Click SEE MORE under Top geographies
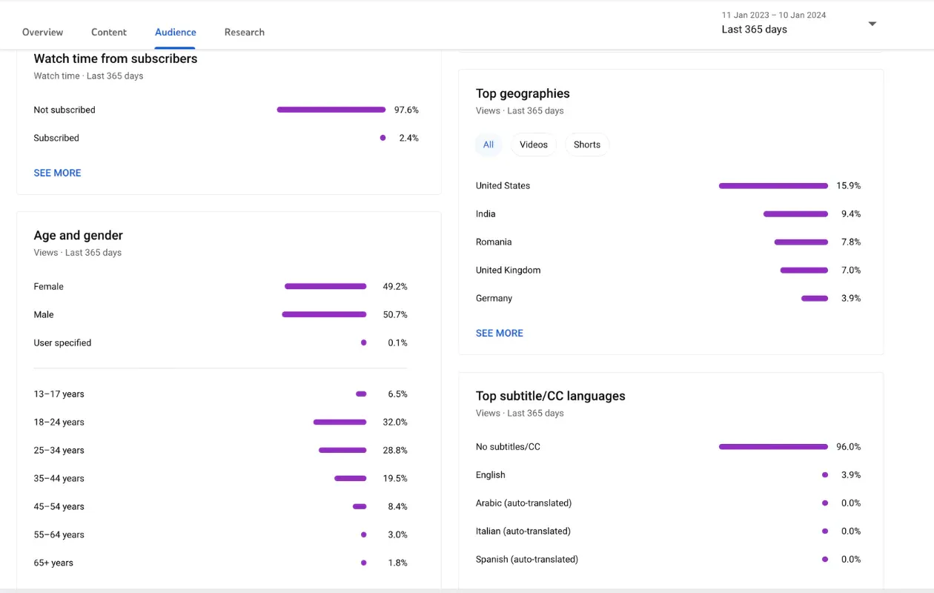This screenshot has height=593, width=934. pos(500,333)
